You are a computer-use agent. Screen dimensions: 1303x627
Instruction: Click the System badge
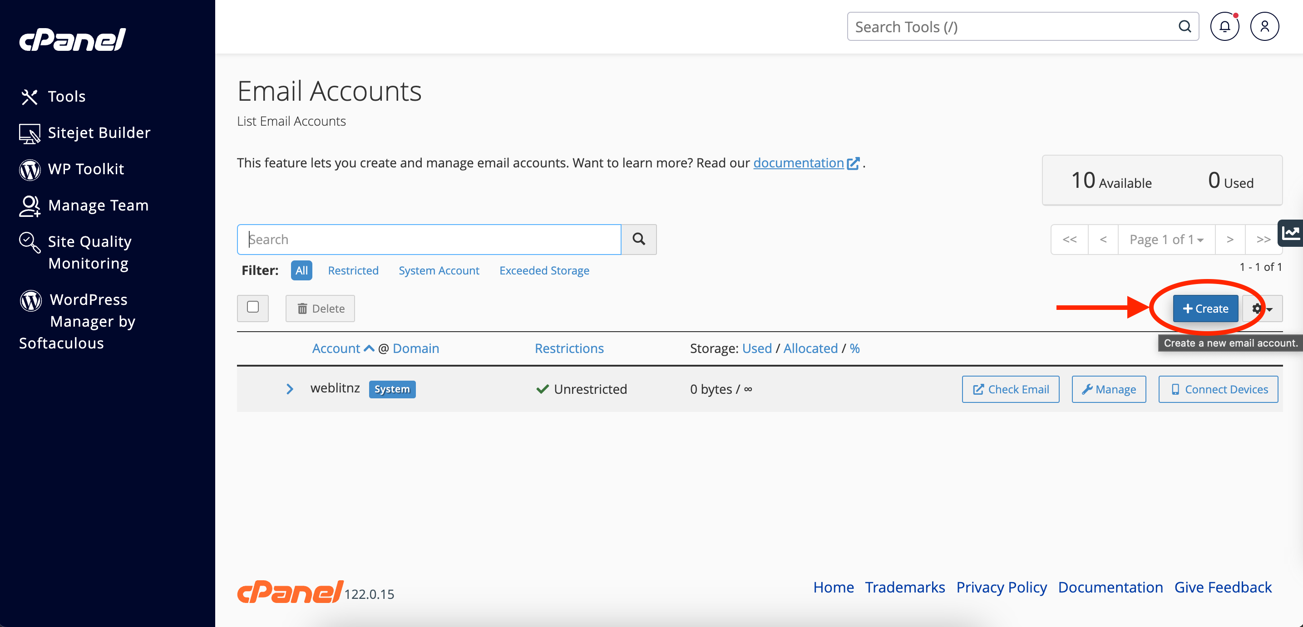tap(392, 389)
